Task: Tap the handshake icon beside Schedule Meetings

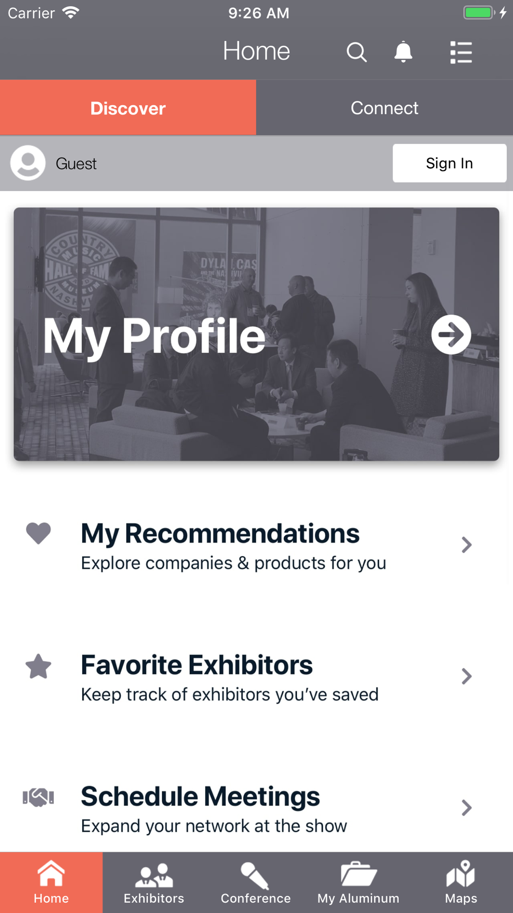Action: point(38,797)
